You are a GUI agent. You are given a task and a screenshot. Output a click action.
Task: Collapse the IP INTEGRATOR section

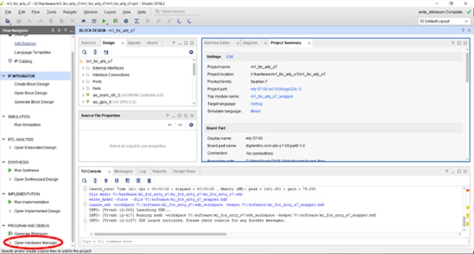(4, 75)
